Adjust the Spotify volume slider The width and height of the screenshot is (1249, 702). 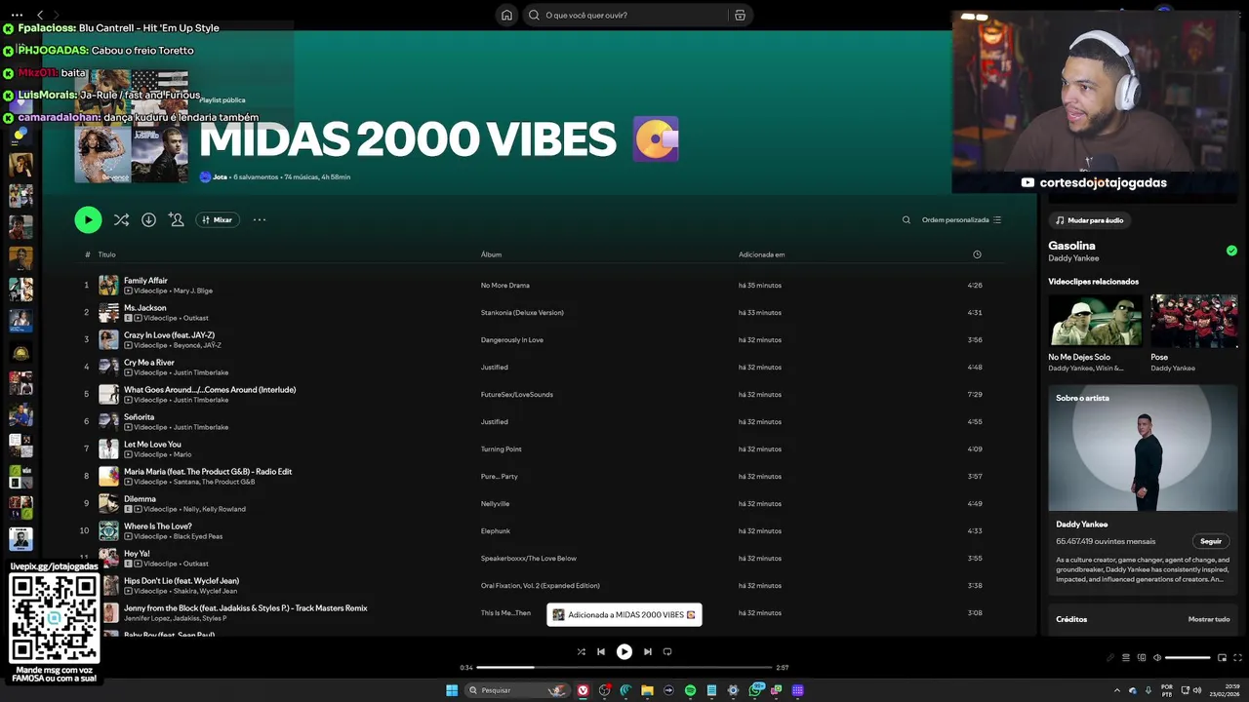pyautogui.click(x=1188, y=657)
